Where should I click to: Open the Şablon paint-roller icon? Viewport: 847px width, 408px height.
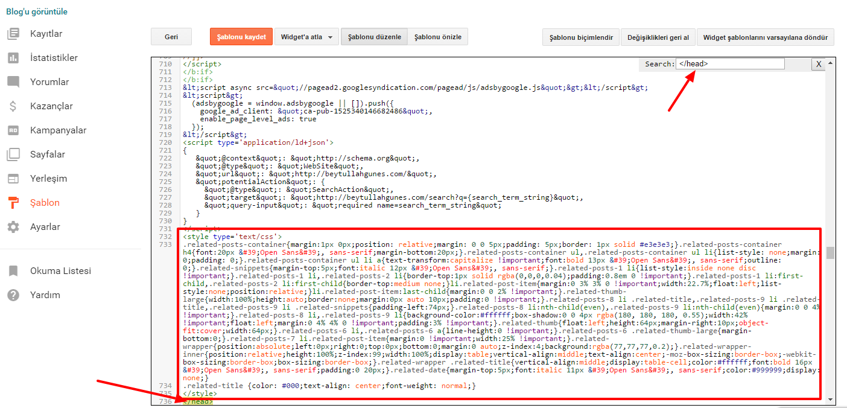pyautogui.click(x=13, y=203)
